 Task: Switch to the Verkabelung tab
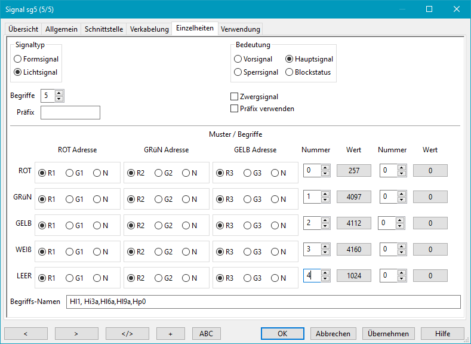click(149, 29)
